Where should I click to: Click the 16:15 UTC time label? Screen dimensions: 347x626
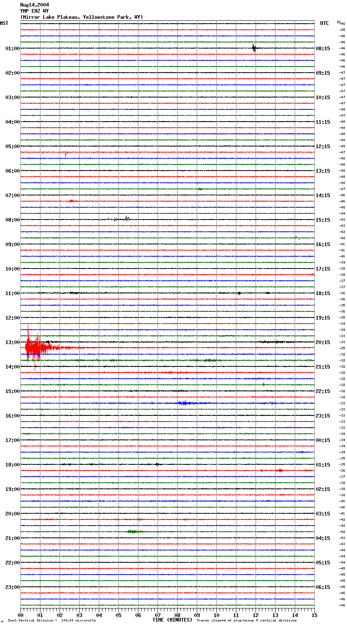click(323, 244)
